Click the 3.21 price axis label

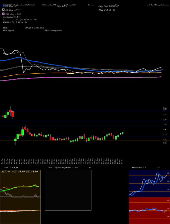tap(165, 125)
